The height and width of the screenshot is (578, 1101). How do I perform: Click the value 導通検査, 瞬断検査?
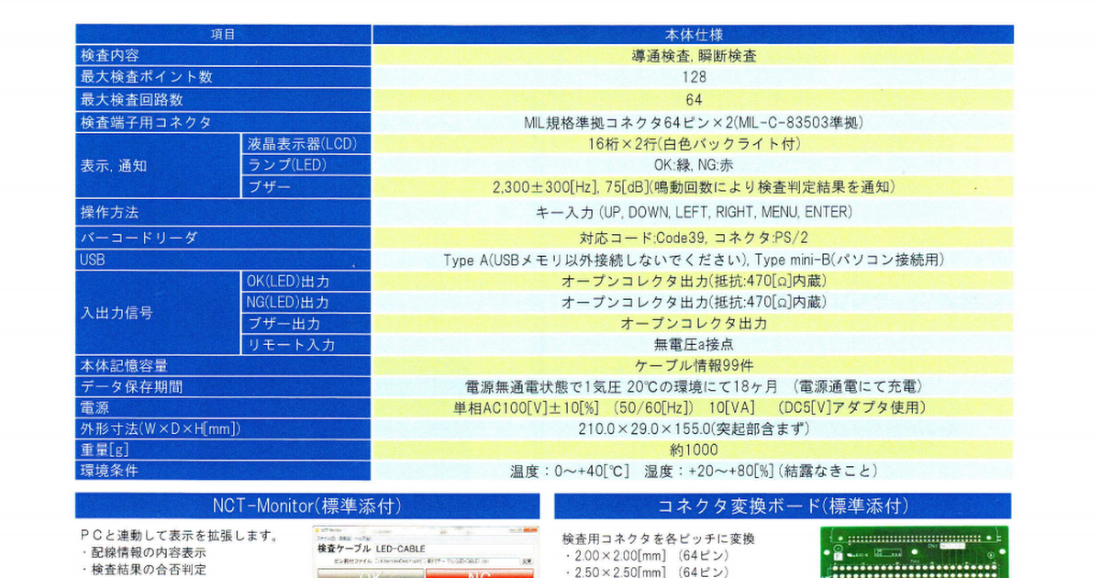(x=694, y=56)
